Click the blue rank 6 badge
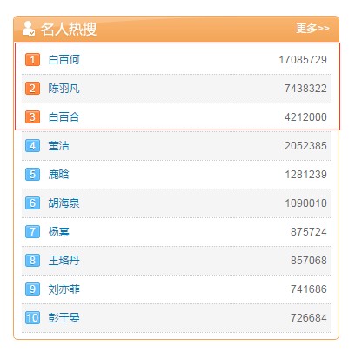This screenshot has width=362, height=352. pos(32,203)
